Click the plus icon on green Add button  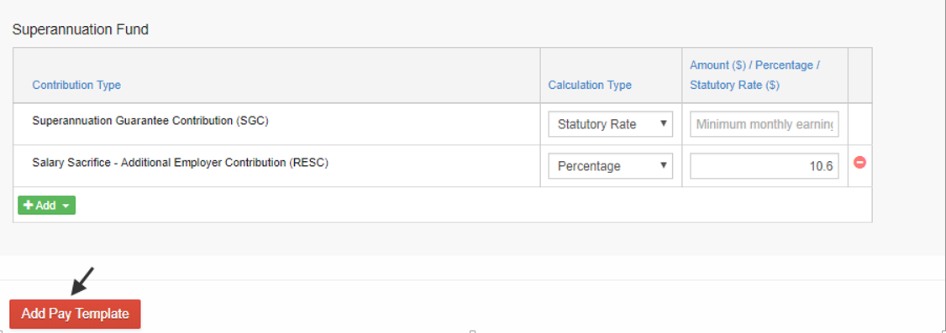tap(28, 206)
